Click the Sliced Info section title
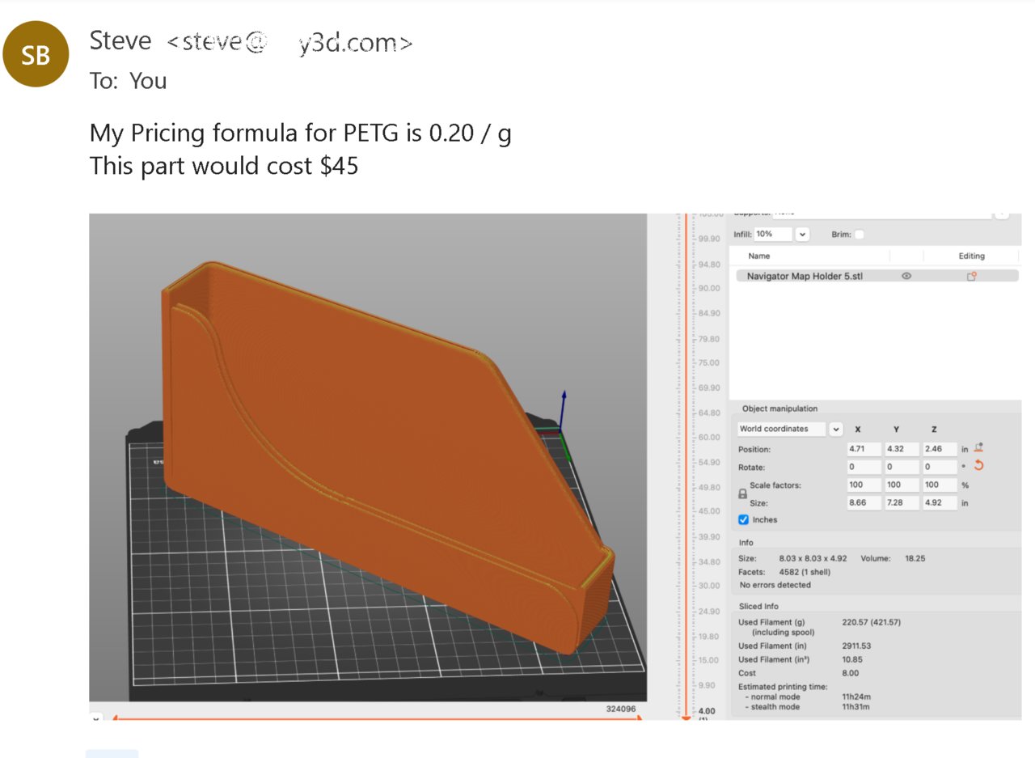The width and height of the screenshot is (1035, 758). 758,606
